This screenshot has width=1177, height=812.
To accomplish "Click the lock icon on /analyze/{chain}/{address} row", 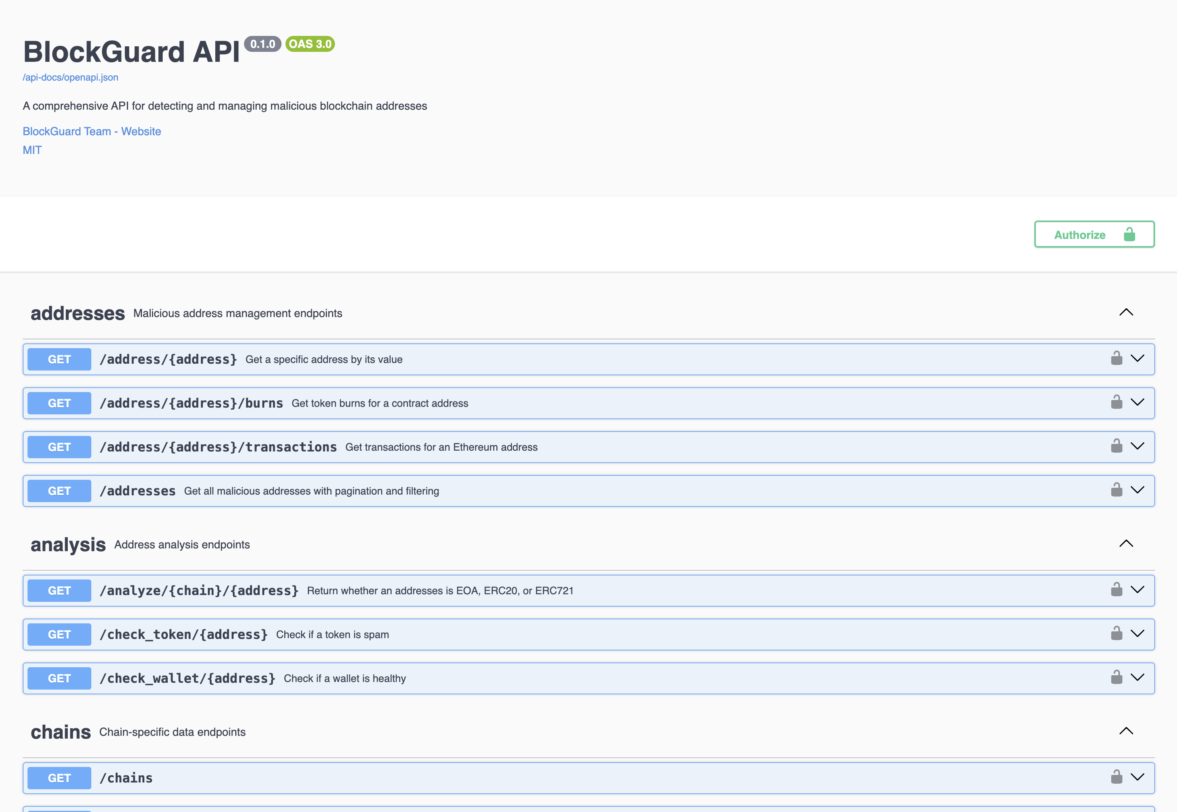I will (1117, 590).
